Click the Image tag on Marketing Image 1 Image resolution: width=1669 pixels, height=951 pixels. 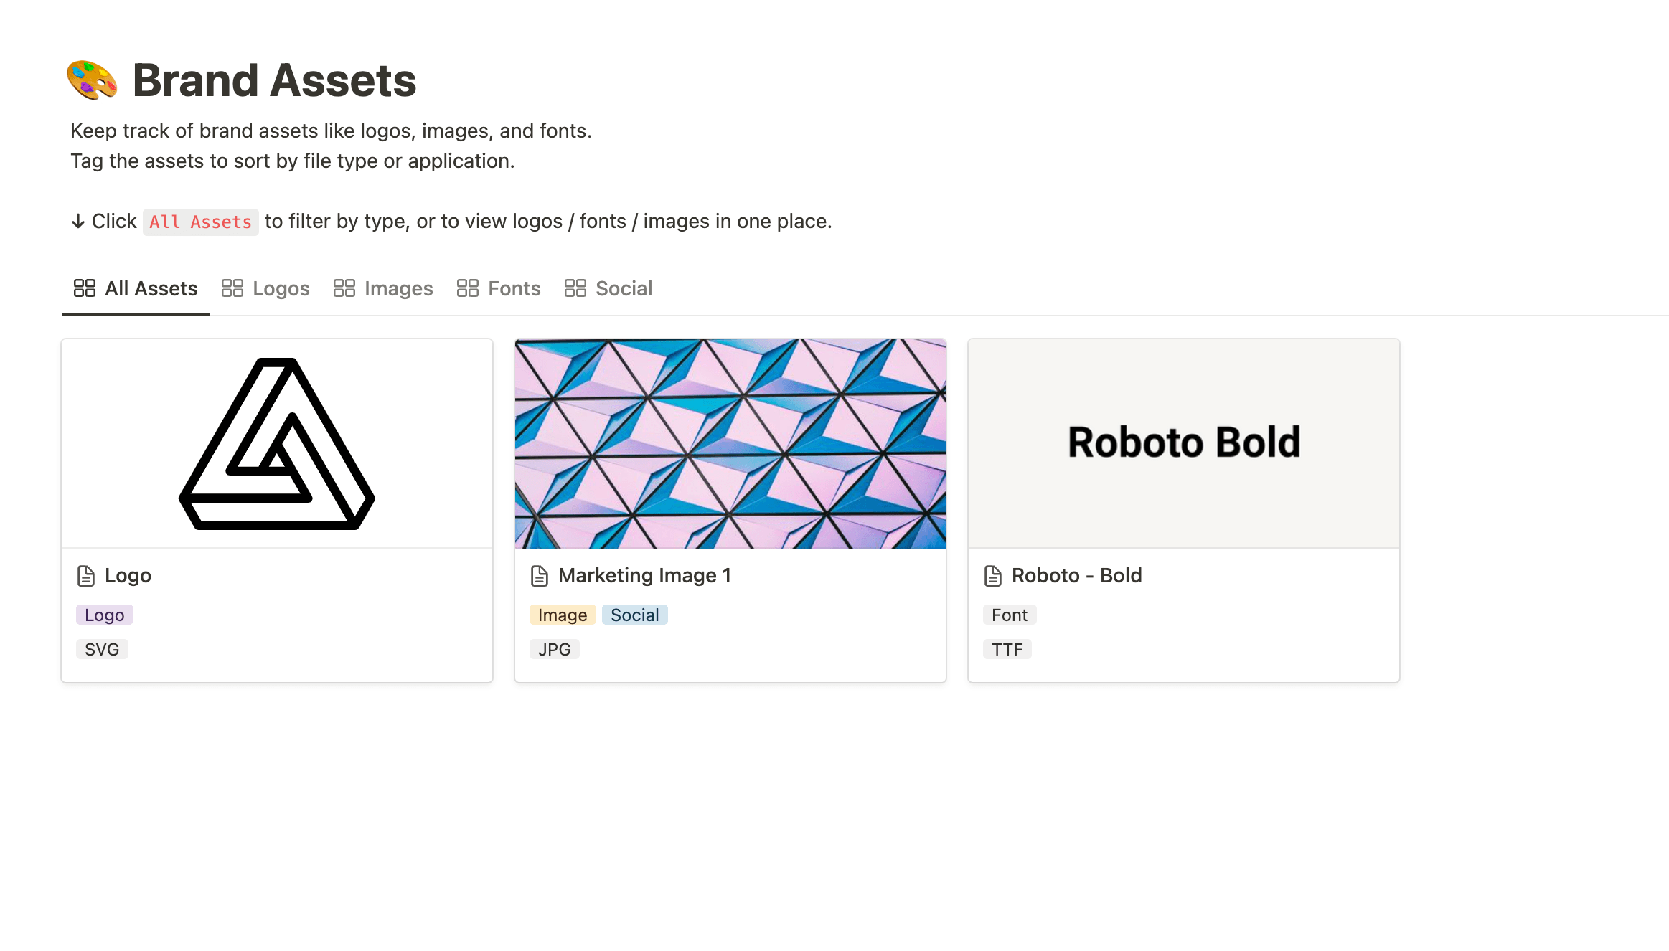(x=562, y=615)
